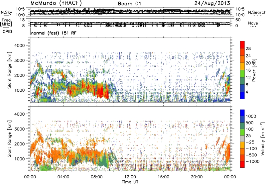The width and height of the screenshot is (266, 184).
Task: Click the '08:00' time axis tick label
Action: (96, 177)
